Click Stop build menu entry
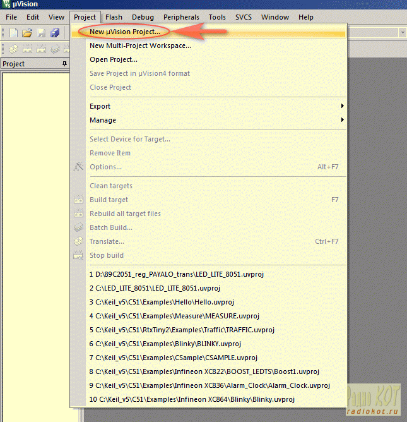Viewport: 407px width, 422px height. click(x=208, y=255)
